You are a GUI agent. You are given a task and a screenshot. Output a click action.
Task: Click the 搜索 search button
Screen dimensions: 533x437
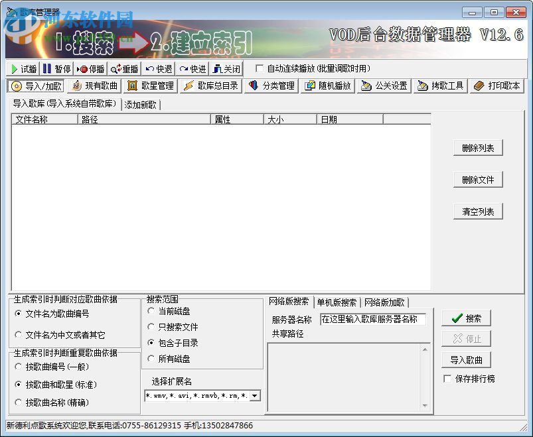[467, 318]
